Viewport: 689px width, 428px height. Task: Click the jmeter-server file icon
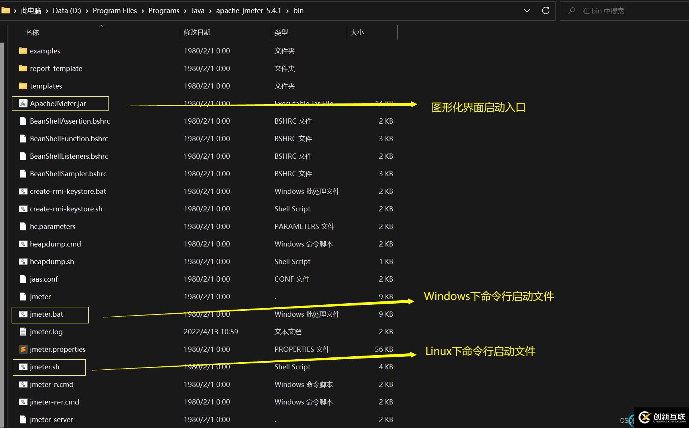(x=23, y=419)
